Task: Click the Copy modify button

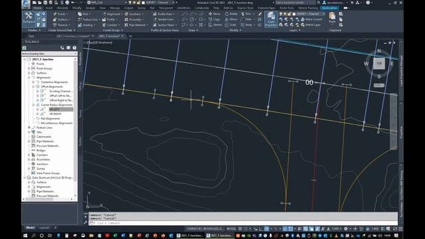Action: tap(214, 19)
